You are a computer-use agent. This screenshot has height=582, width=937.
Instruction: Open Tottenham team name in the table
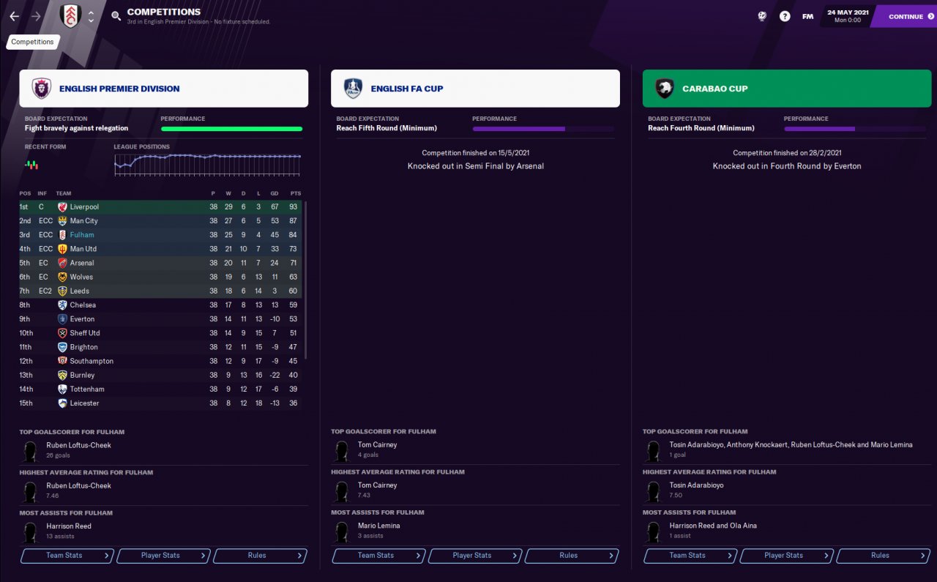point(87,389)
